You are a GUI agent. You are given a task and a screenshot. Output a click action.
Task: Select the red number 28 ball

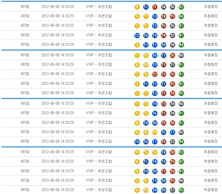point(172,171)
